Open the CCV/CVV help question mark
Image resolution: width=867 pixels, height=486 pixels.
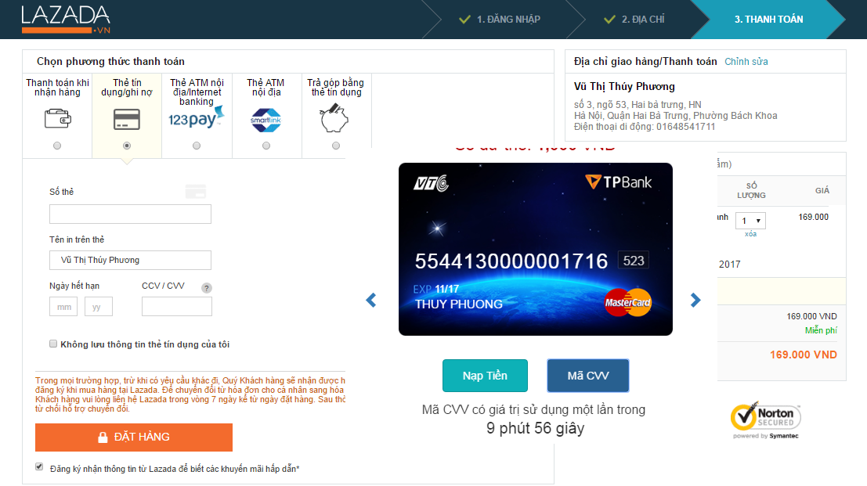[206, 288]
